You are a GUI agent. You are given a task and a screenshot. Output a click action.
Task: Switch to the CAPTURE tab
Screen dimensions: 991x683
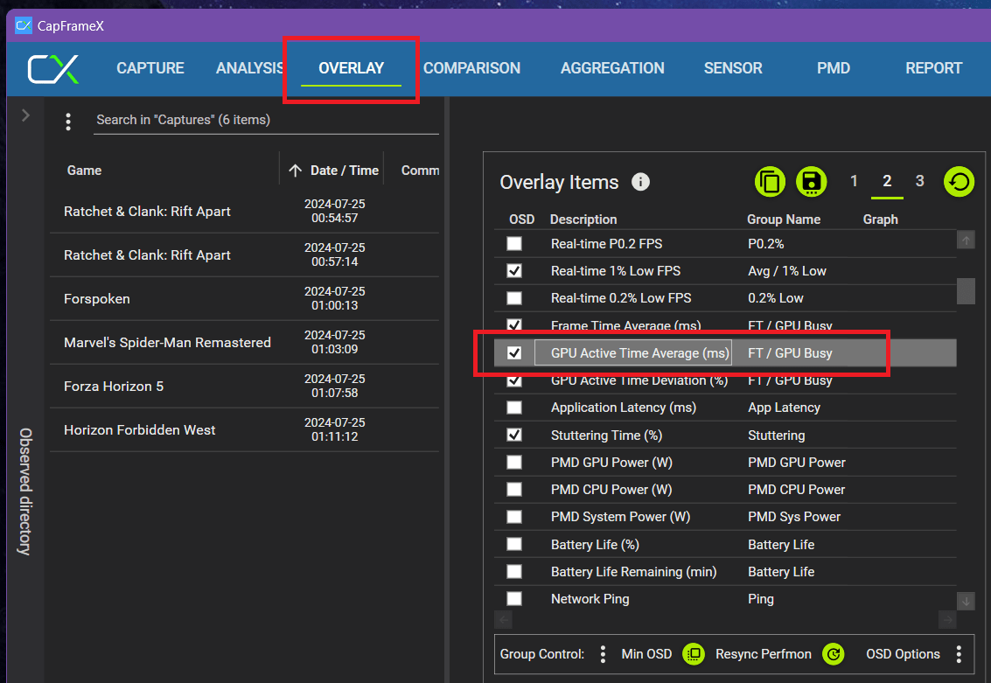[150, 68]
